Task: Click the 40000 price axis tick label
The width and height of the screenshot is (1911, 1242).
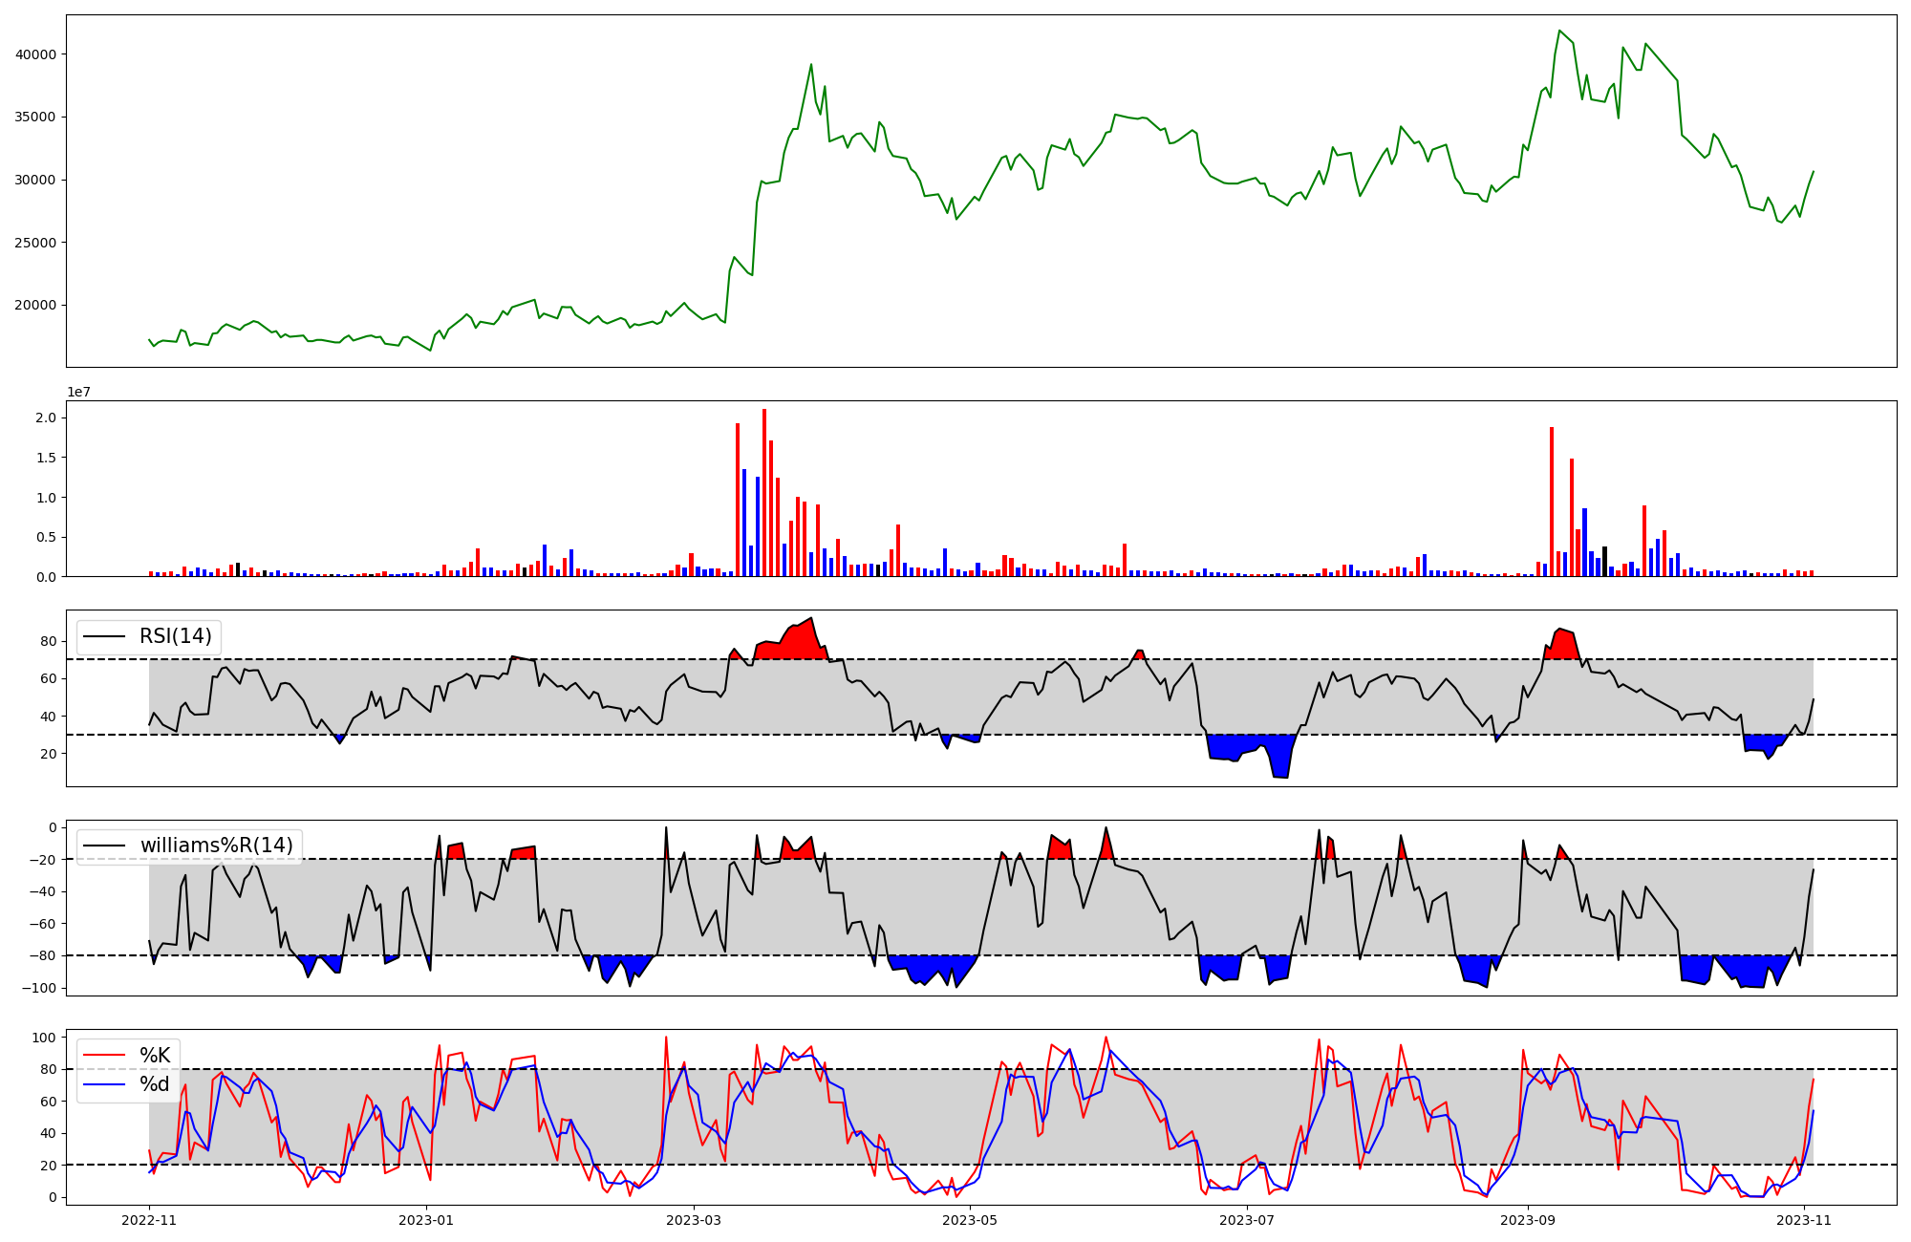Action: (36, 54)
